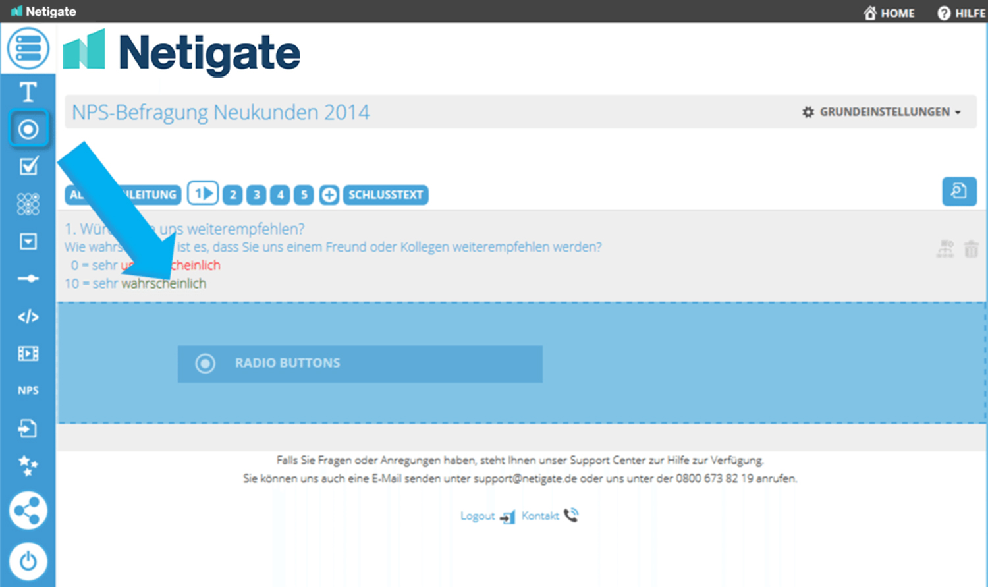Switch to the current page 1 tab
988x587 pixels.
[x=203, y=194]
